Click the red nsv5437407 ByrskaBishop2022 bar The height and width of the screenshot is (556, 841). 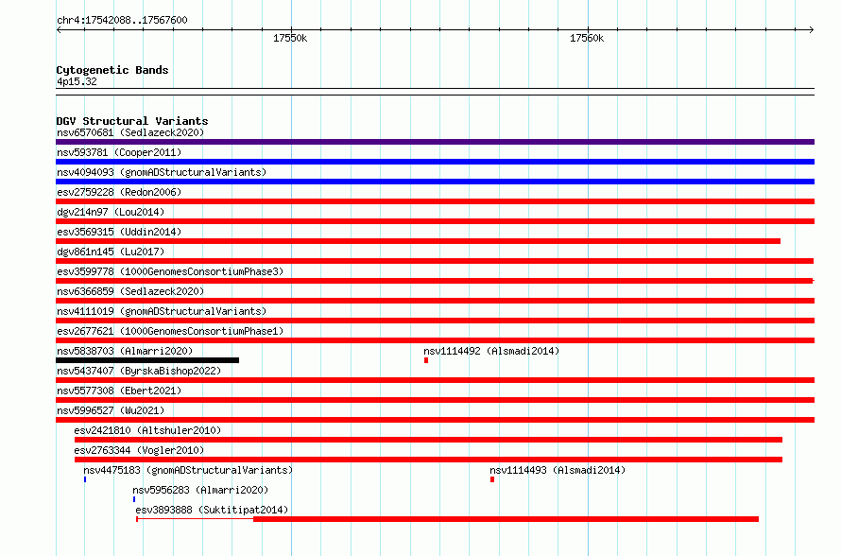[x=435, y=380]
